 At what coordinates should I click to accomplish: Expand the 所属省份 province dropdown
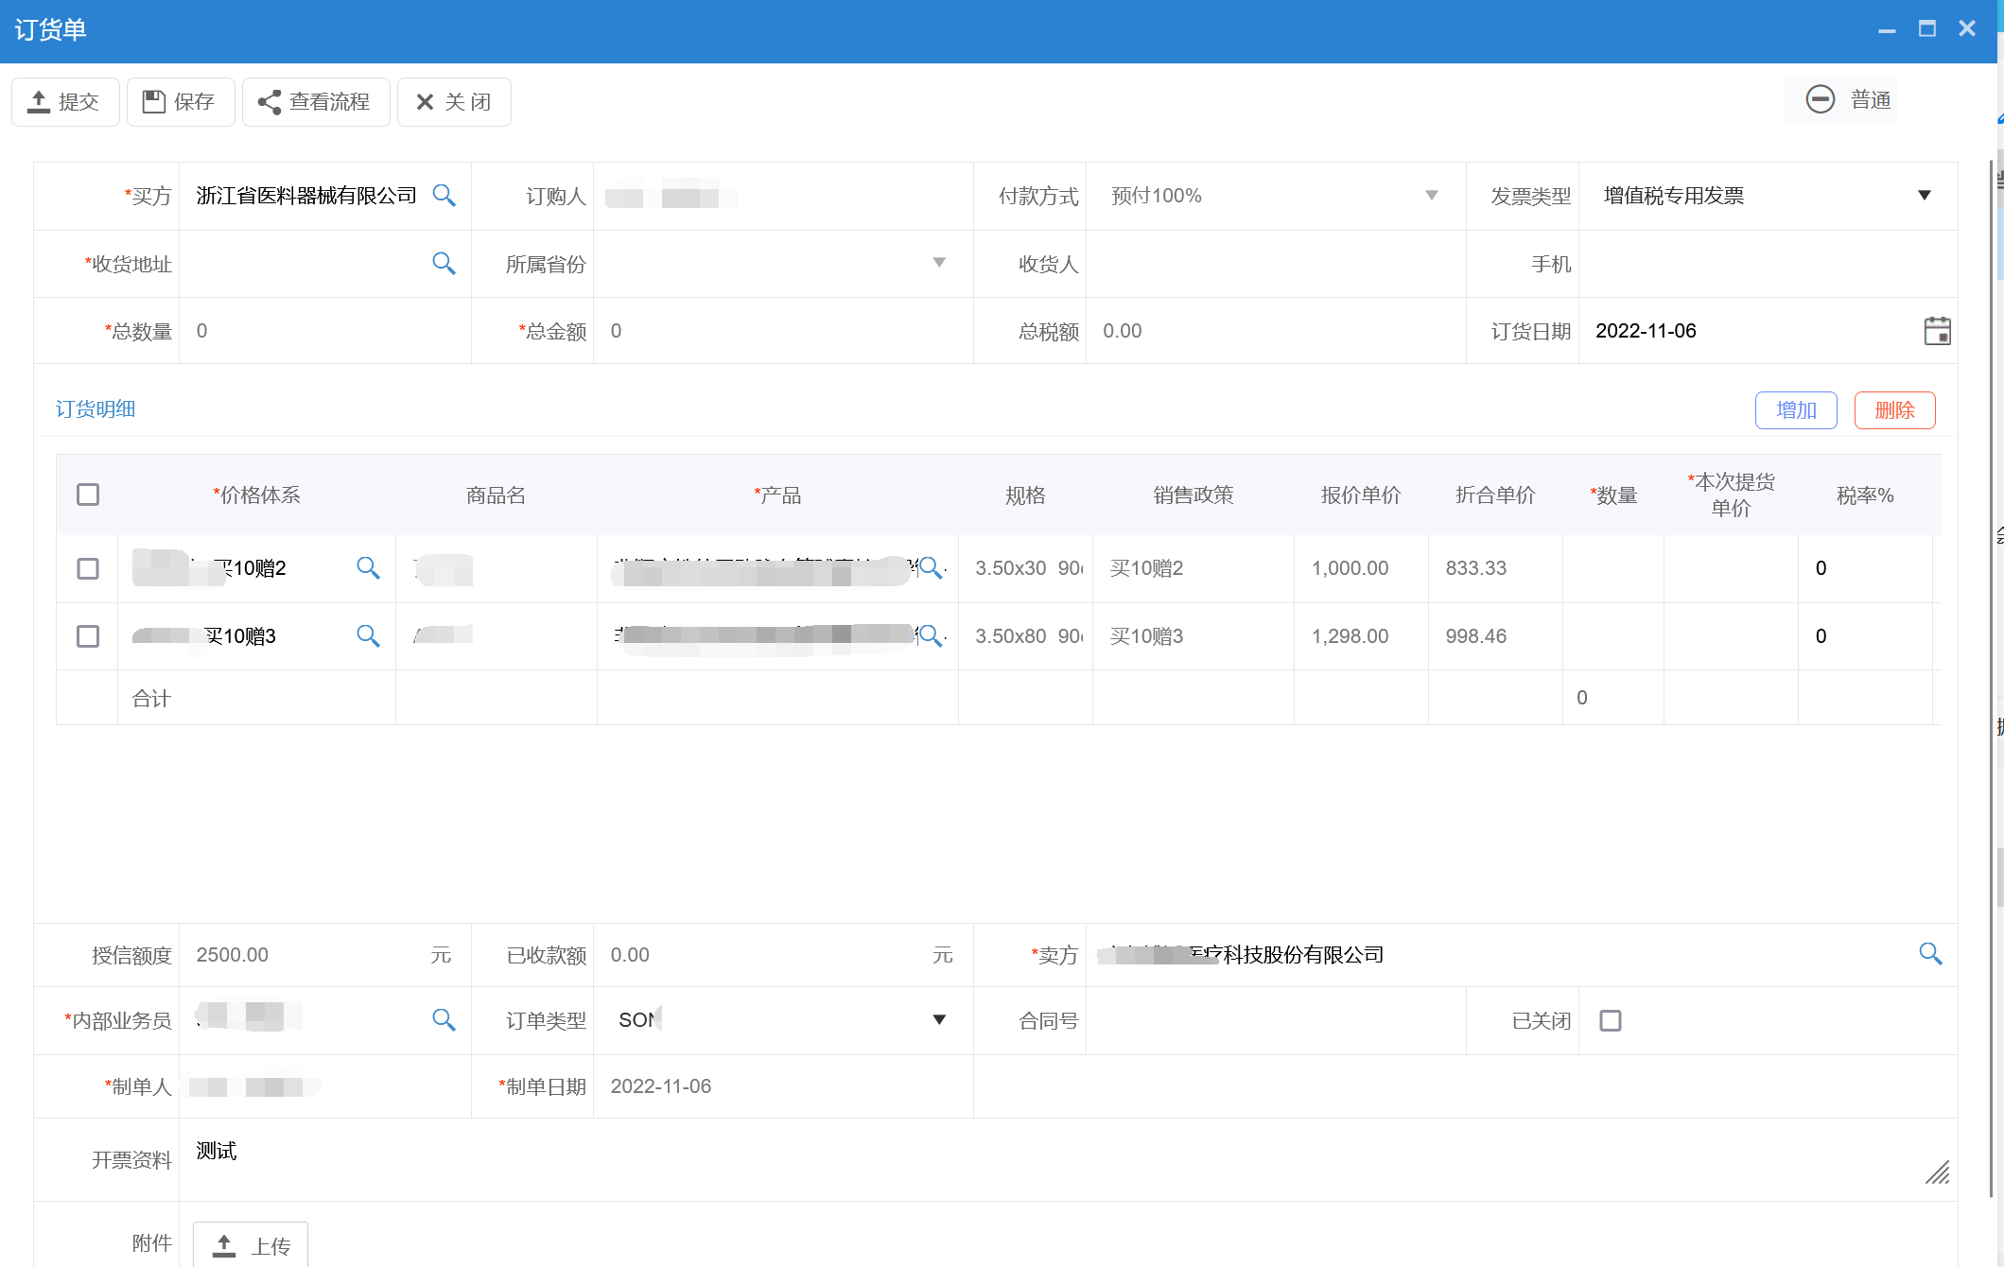click(939, 264)
